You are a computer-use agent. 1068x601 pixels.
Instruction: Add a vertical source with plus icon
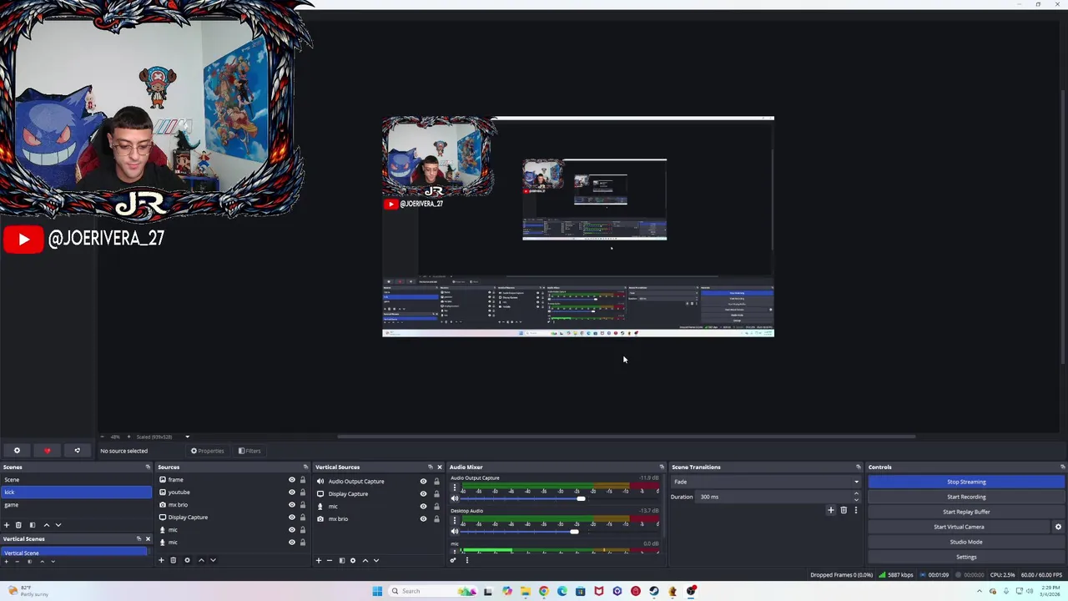(x=318, y=560)
